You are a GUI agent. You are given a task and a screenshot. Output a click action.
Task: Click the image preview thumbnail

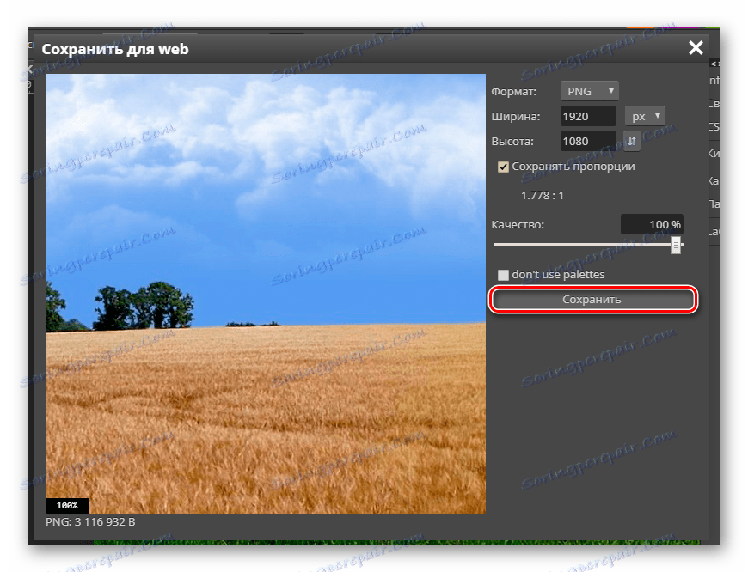[266, 294]
